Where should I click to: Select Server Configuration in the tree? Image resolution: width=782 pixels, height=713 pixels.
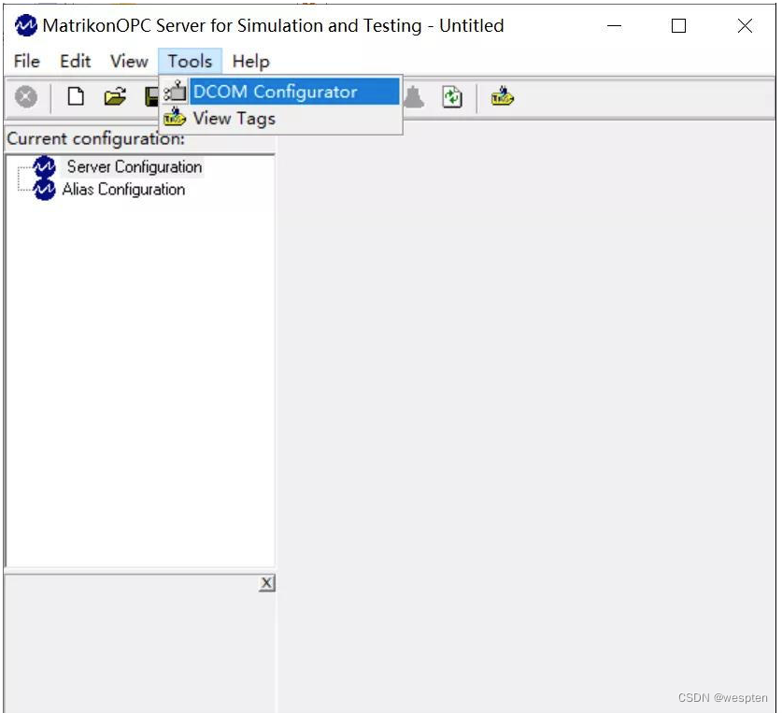pos(135,166)
